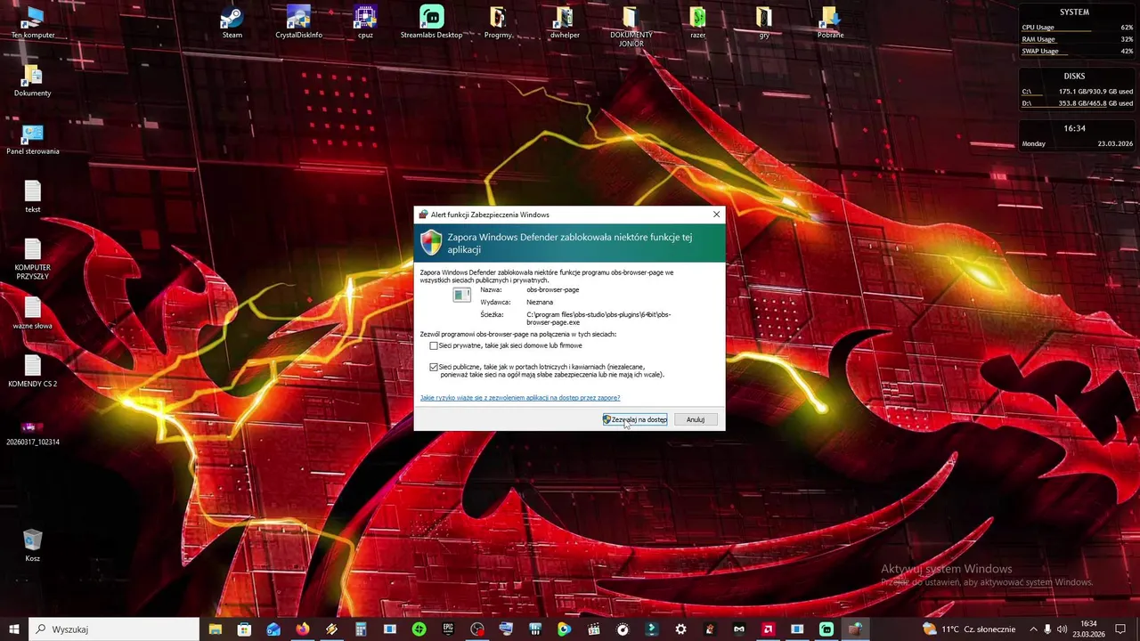1140x641 pixels.
Task: Select the tekst file on desktop
Action: pos(33,197)
